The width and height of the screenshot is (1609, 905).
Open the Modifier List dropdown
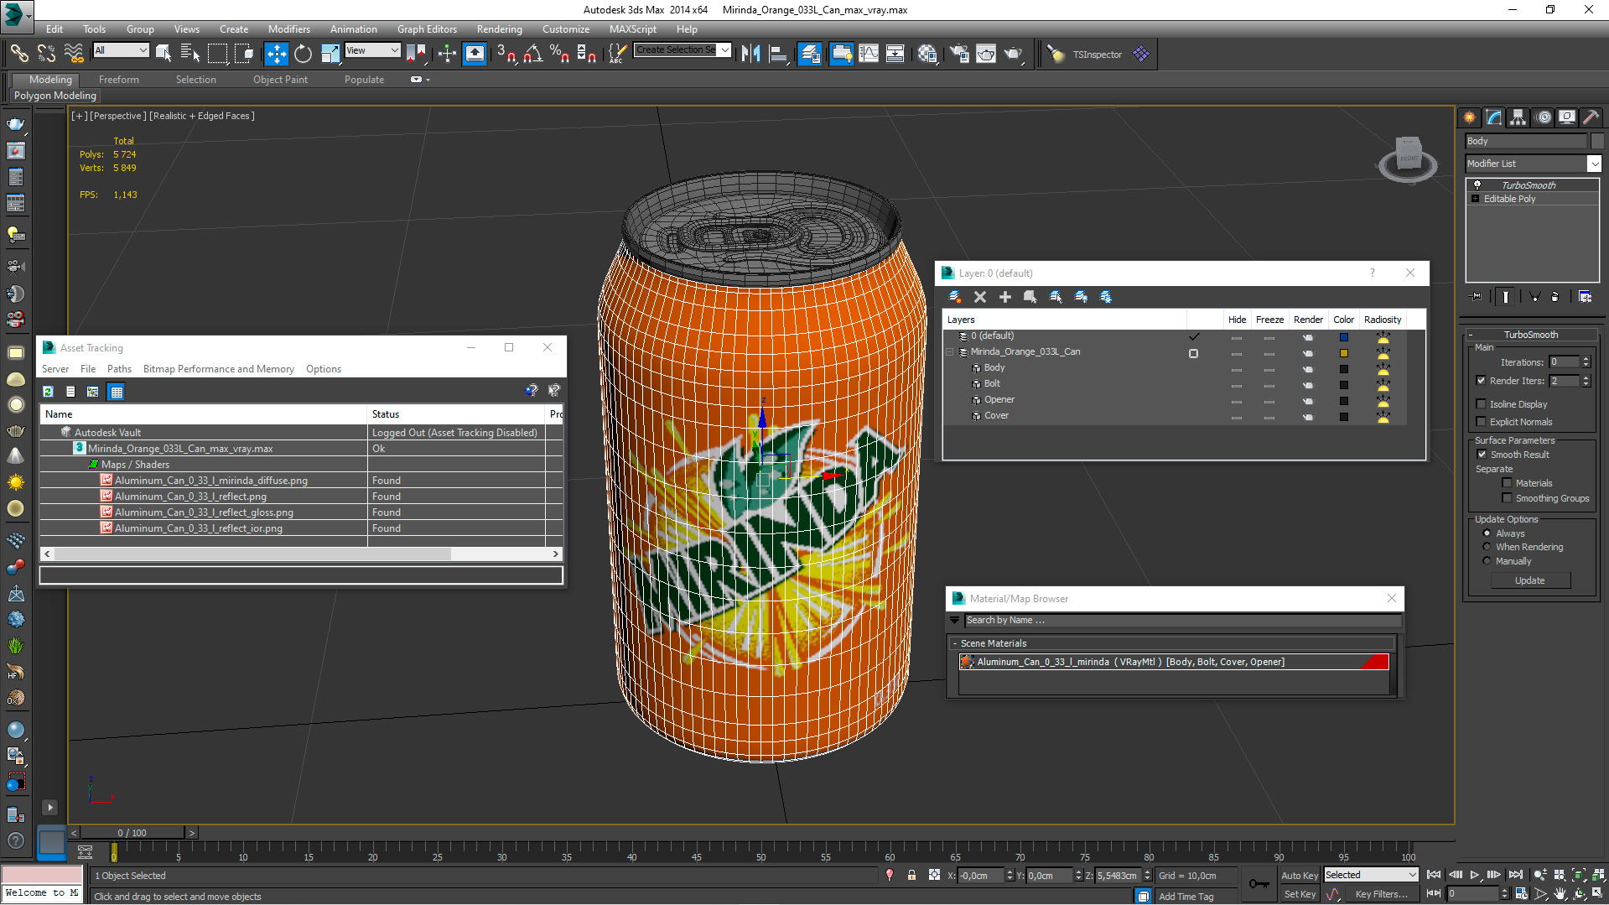tap(1594, 164)
